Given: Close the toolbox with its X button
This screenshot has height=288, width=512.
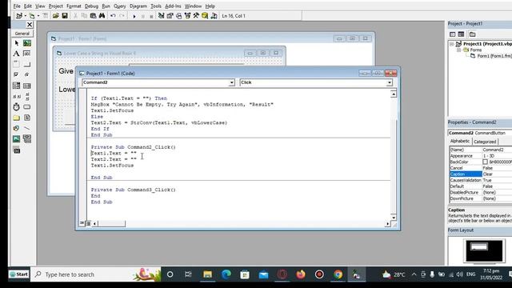Looking at the screenshot, I should click(x=30, y=25).
